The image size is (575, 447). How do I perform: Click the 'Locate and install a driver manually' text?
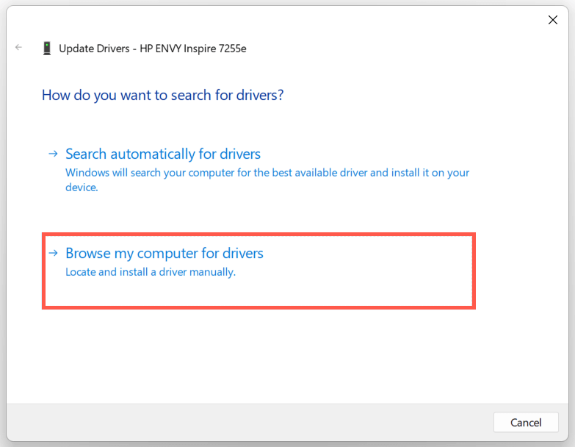point(151,272)
